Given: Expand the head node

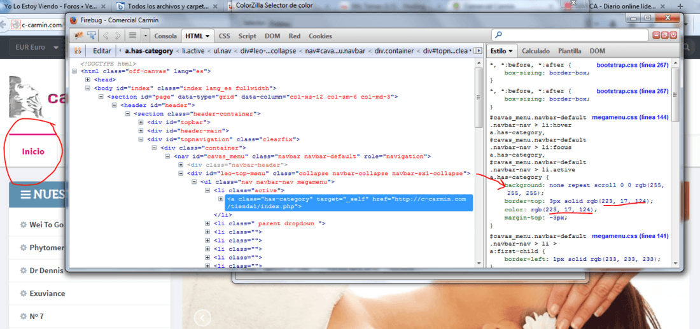Looking at the screenshot, I should click(88, 80).
